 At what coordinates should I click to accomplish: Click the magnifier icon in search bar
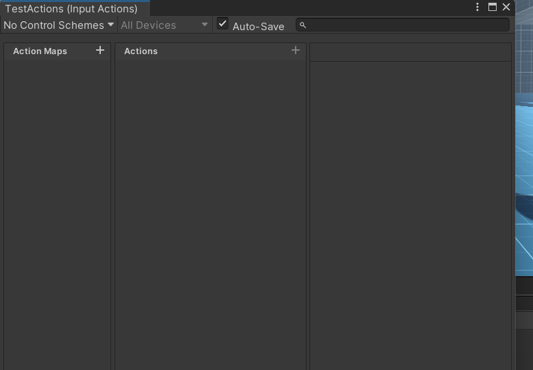click(303, 25)
